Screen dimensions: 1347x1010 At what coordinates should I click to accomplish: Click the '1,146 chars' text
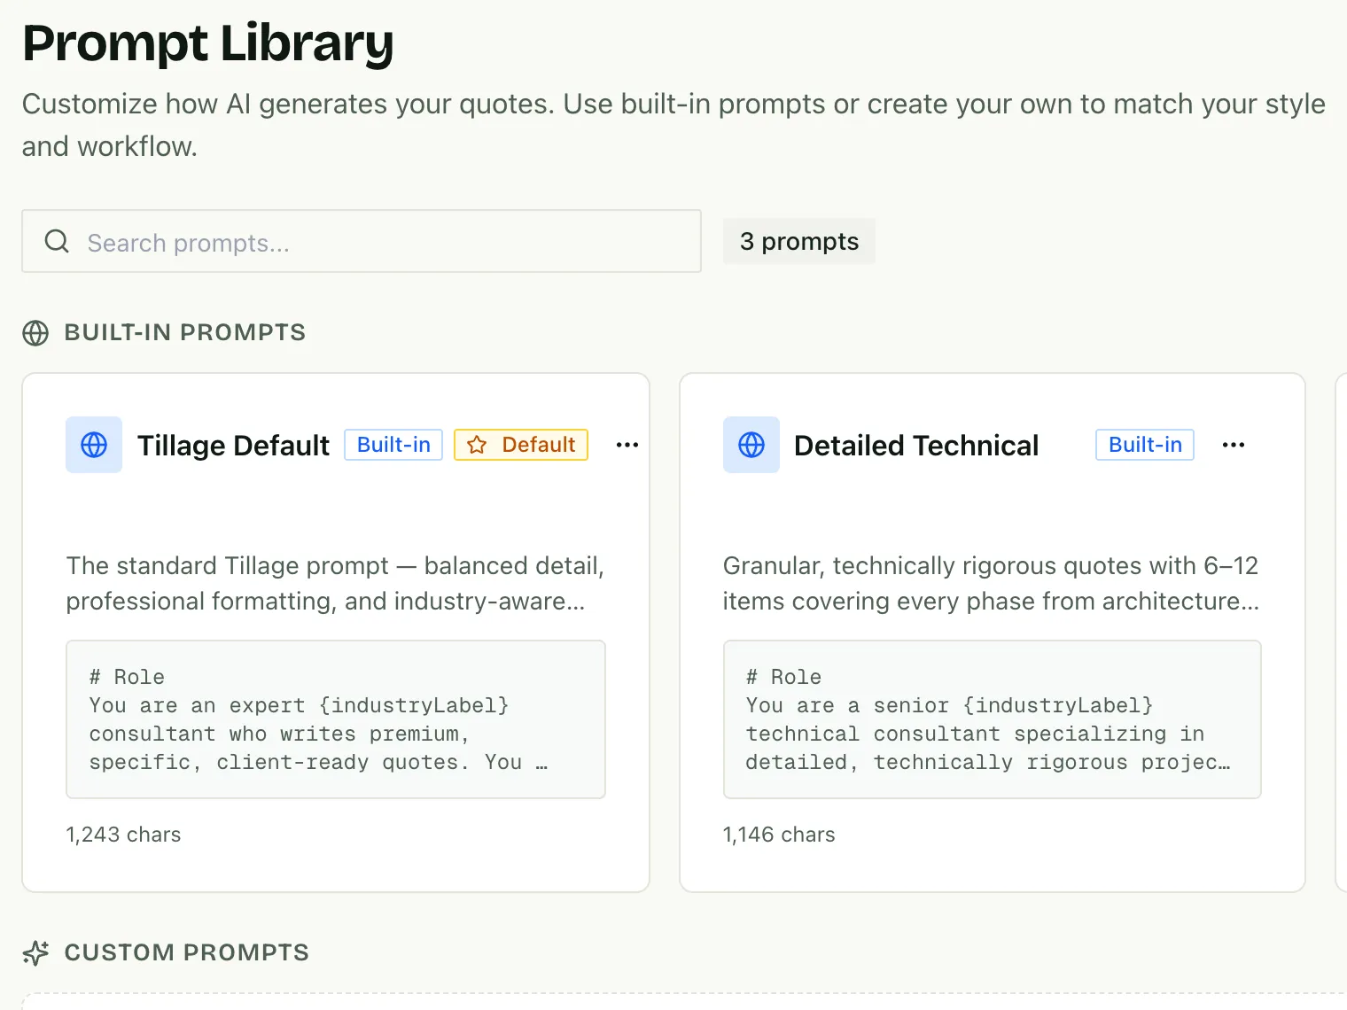(x=779, y=835)
